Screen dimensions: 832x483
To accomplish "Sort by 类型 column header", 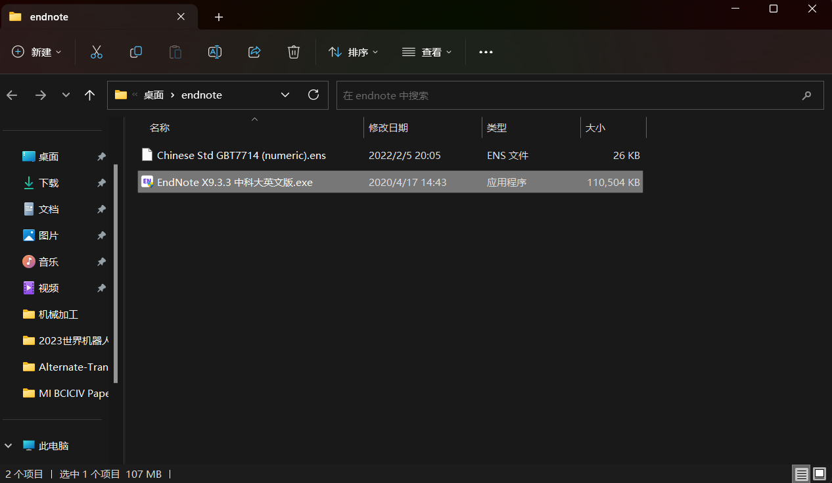I will click(x=497, y=128).
